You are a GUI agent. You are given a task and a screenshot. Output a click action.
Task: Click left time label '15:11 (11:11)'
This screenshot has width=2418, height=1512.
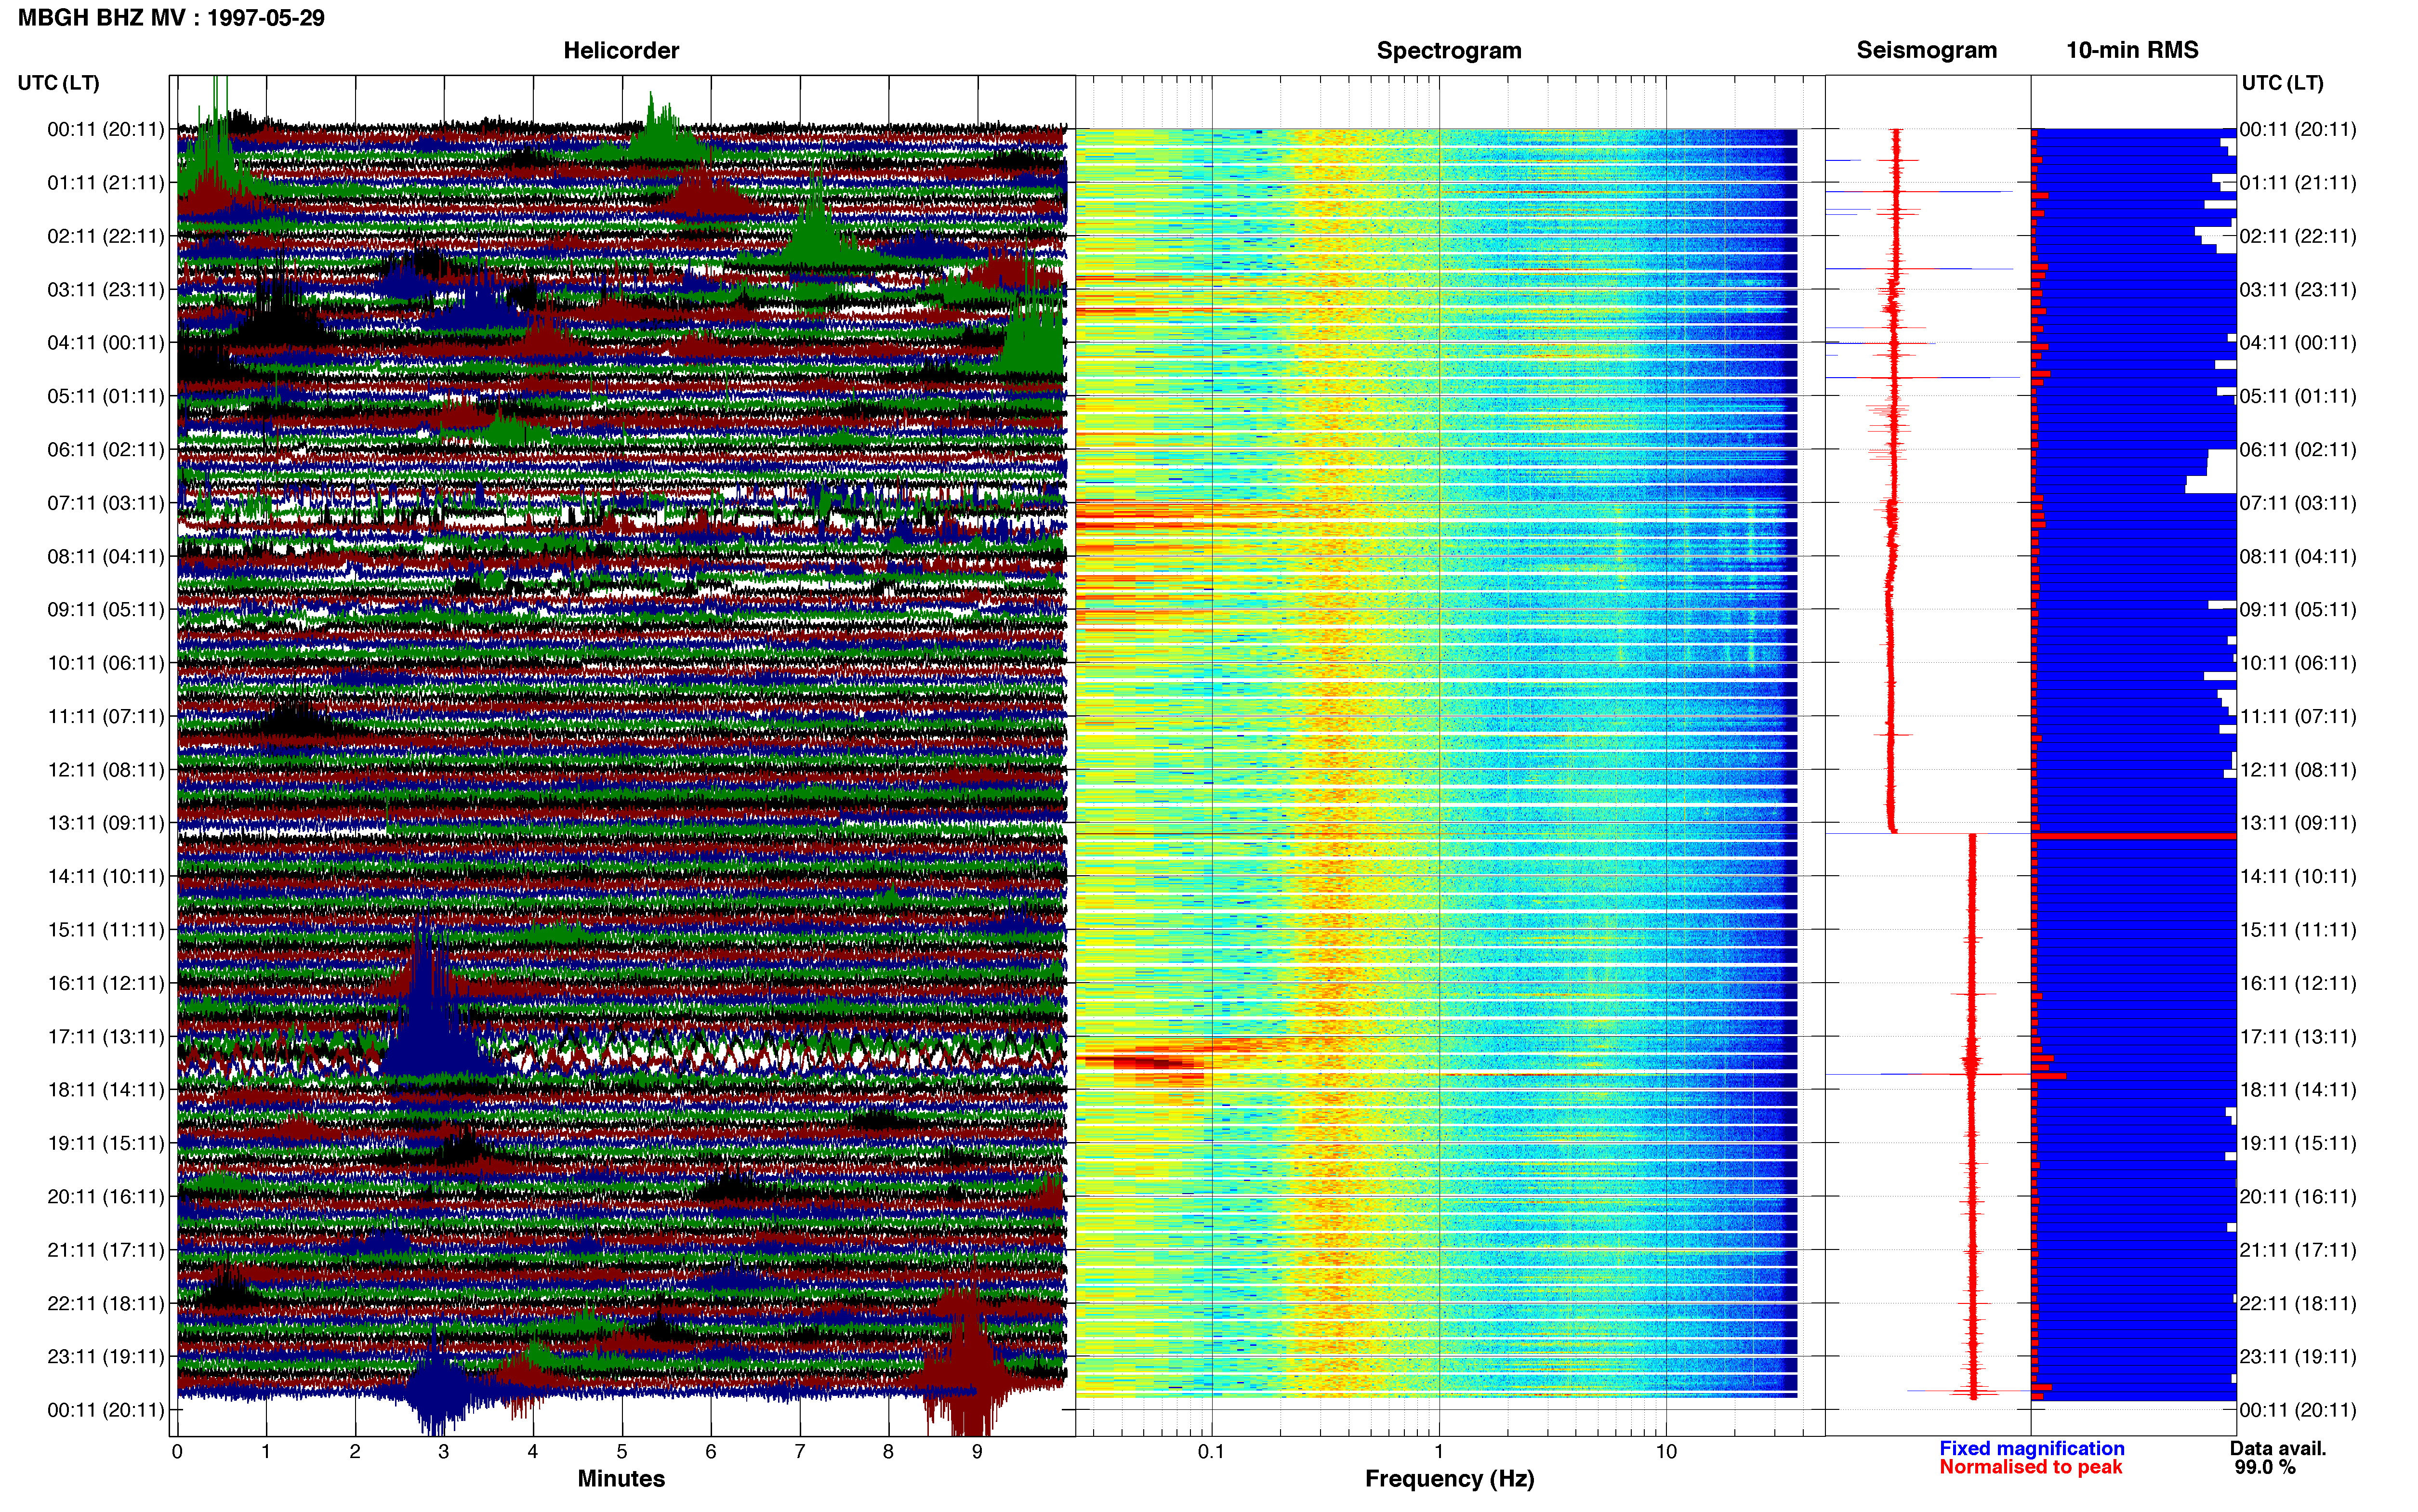(x=106, y=929)
